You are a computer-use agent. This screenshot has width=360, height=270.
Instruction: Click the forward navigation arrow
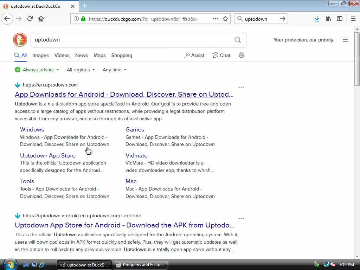coord(19,19)
